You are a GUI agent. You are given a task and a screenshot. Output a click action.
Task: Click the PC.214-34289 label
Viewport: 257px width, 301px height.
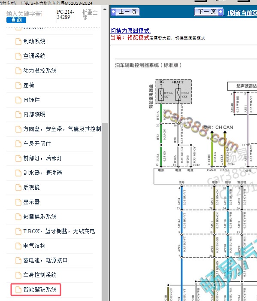65,15
